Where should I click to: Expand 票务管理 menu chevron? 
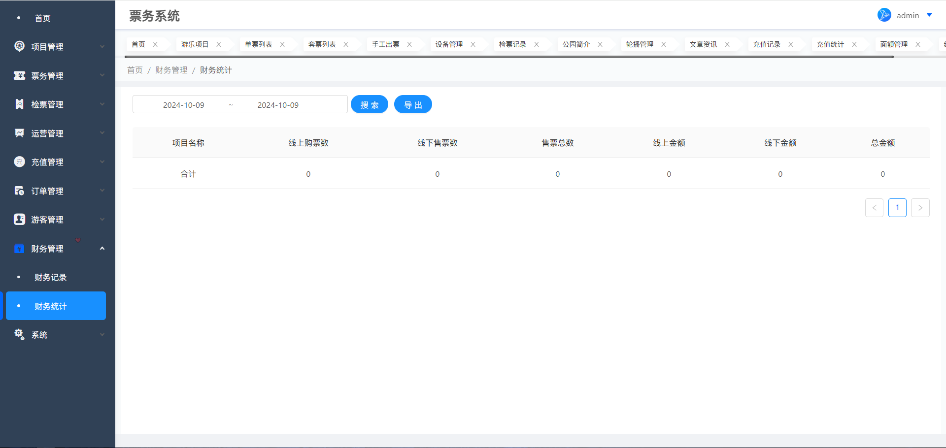pos(102,75)
